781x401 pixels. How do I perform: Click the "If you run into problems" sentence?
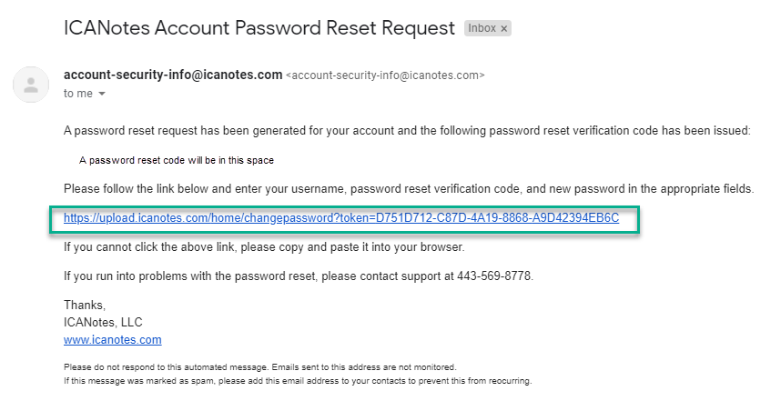298,276
